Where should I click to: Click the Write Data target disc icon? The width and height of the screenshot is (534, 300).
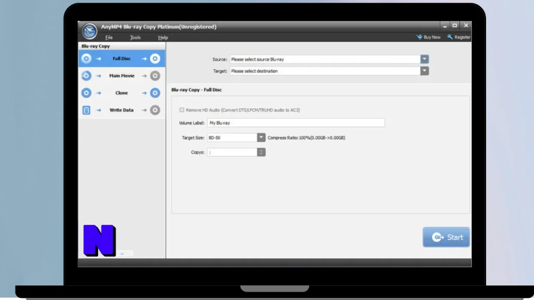(x=155, y=110)
